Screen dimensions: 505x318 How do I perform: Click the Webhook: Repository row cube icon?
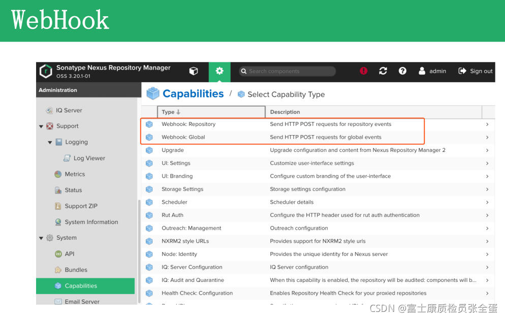click(149, 124)
